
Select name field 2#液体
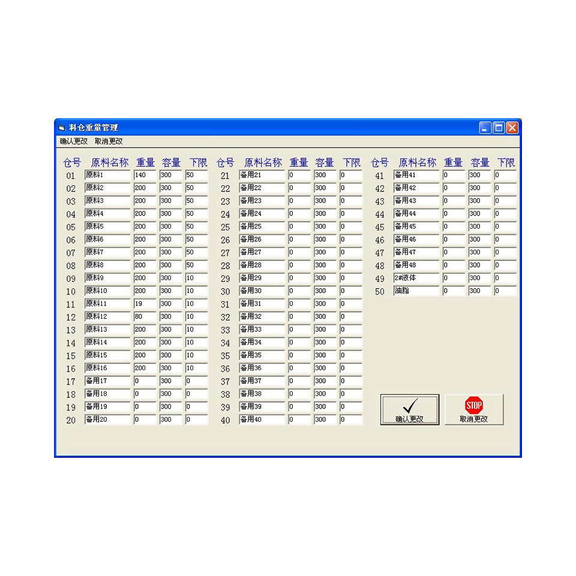point(416,278)
